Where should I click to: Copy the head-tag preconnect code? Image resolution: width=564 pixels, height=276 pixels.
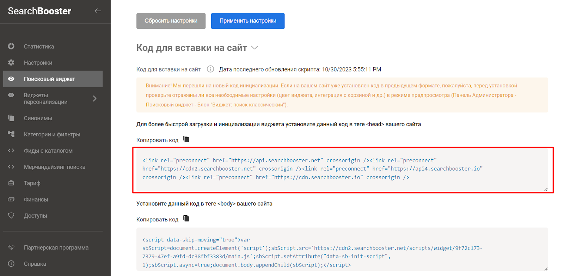(186, 139)
